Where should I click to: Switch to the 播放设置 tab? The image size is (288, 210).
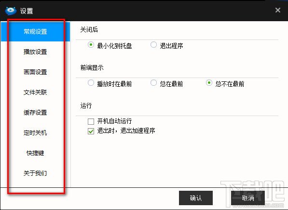click(x=35, y=52)
